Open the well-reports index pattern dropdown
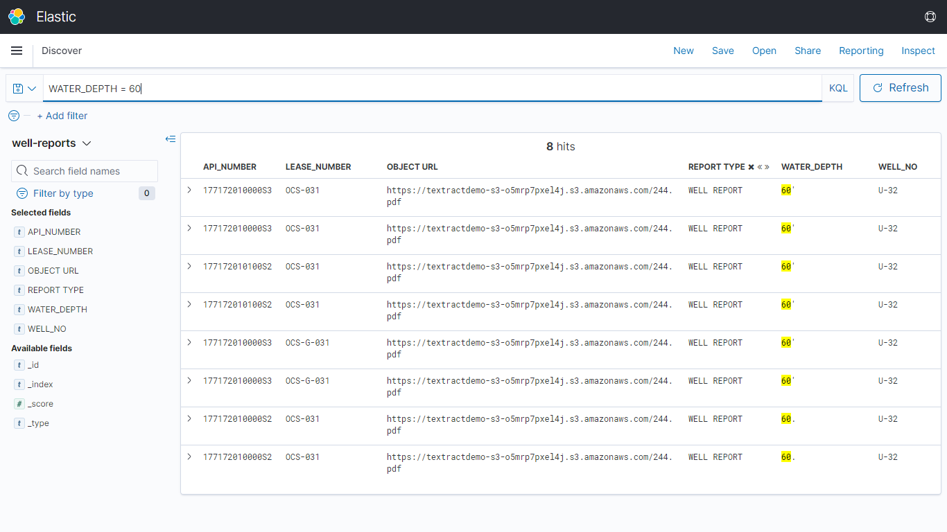 (x=87, y=143)
